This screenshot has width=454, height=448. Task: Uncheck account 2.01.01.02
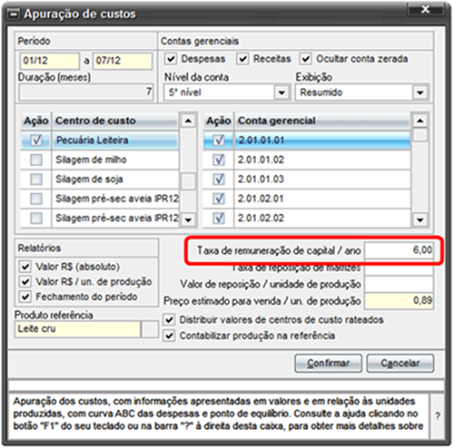pyautogui.click(x=219, y=160)
